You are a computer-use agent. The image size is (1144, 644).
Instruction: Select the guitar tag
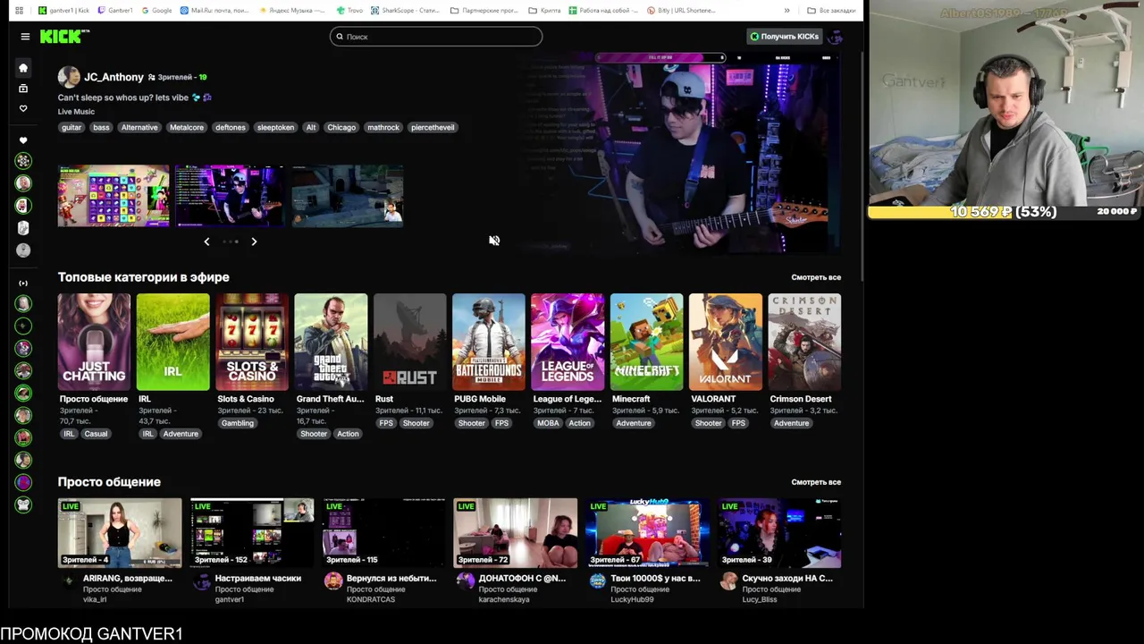pyautogui.click(x=71, y=127)
